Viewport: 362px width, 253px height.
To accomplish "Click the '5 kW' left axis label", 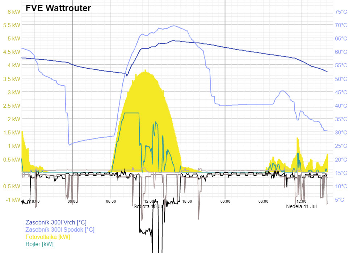I will (14, 38).
